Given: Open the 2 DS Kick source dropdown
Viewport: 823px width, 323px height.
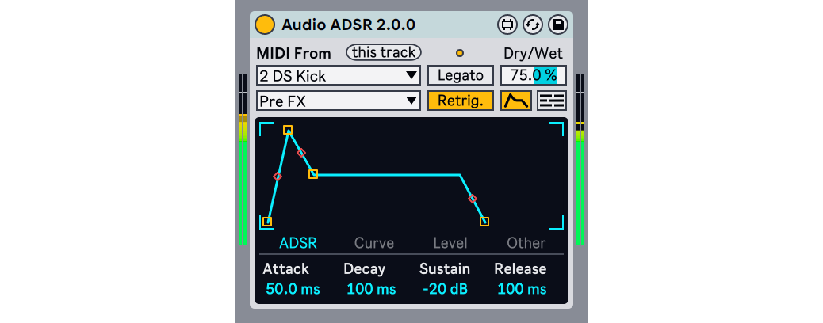Looking at the screenshot, I should pos(338,76).
